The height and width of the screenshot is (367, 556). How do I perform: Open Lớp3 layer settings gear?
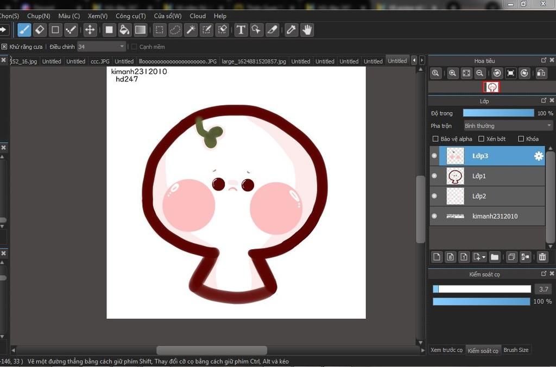tap(538, 156)
